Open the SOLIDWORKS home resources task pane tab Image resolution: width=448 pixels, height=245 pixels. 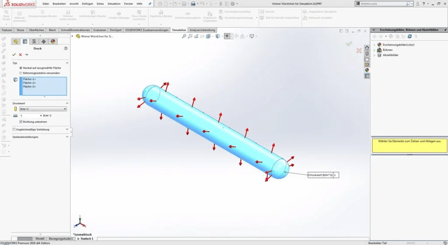click(x=367, y=48)
